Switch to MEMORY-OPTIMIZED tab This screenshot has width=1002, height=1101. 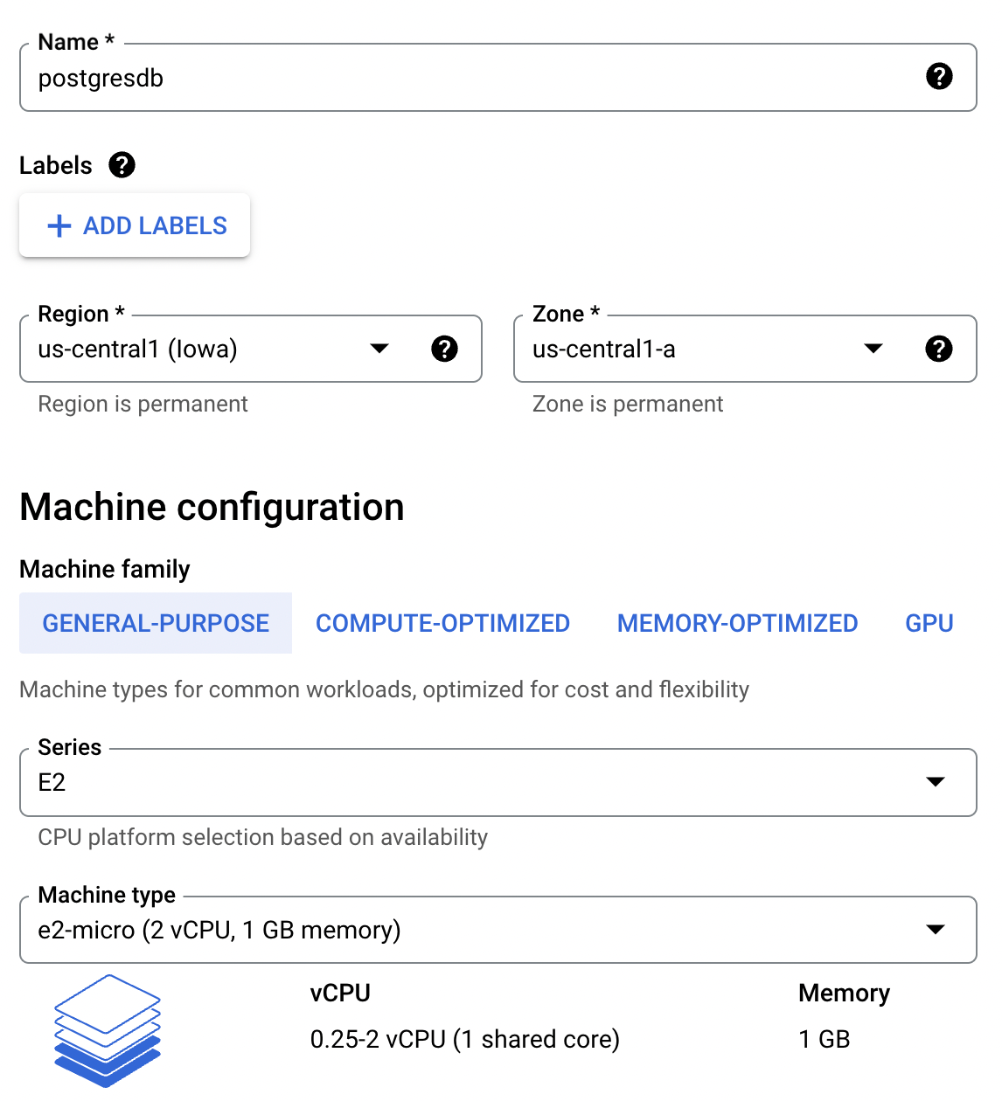coord(738,623)
